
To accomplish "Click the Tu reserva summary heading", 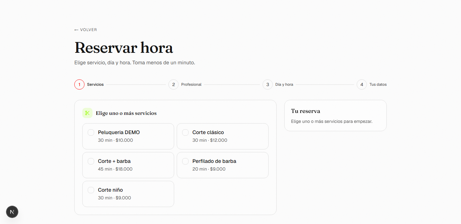I will pyautogui.click(x=305, y=111).
